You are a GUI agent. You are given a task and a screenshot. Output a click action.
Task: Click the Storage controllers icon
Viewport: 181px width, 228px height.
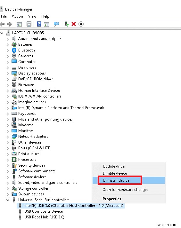[x=14, y=188]
